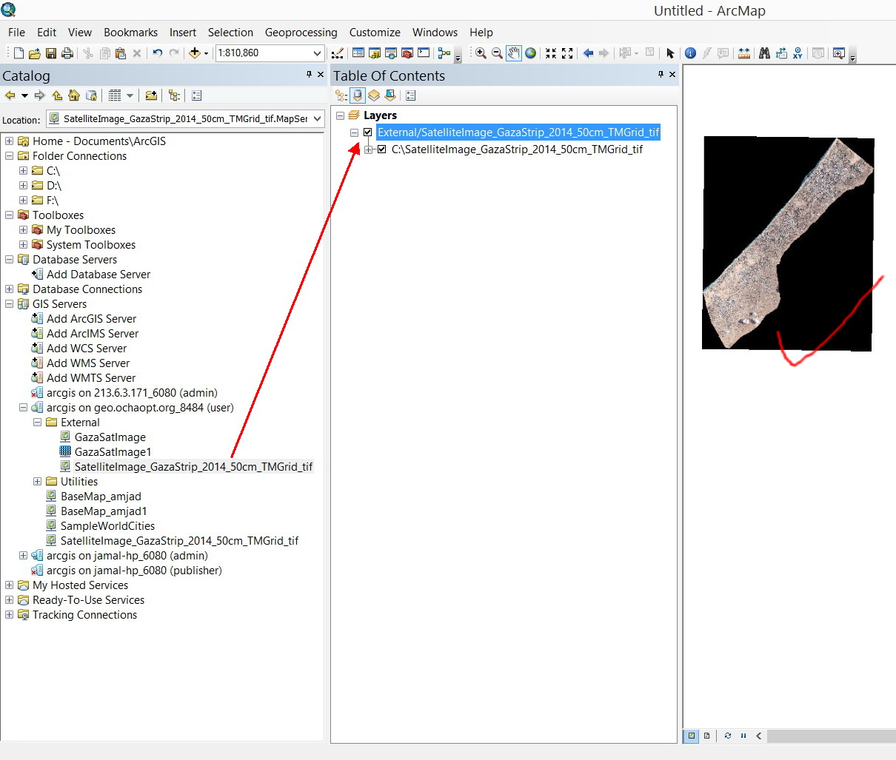Click Fixed Zoom Out
The height and width of the screenshot is (760, 896).
click(x=567, y=53)
